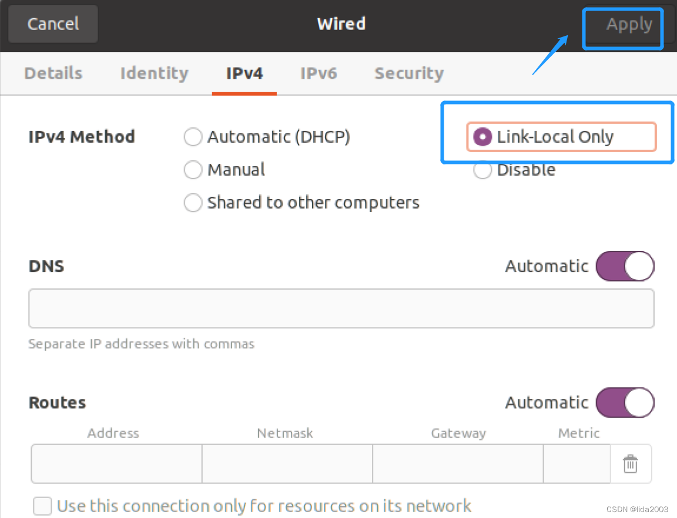Toggle the Routes Automatic switch
This screenshot has width=677, height=518.
[x=625, y=402]
